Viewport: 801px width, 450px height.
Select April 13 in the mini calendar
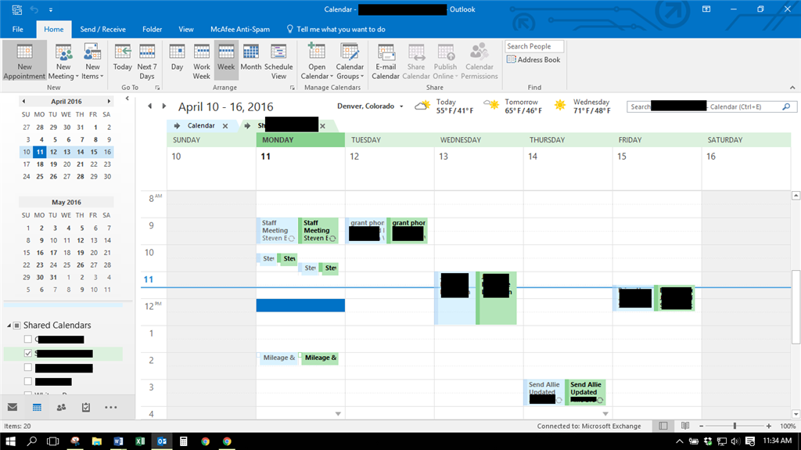tap(67, 152)
